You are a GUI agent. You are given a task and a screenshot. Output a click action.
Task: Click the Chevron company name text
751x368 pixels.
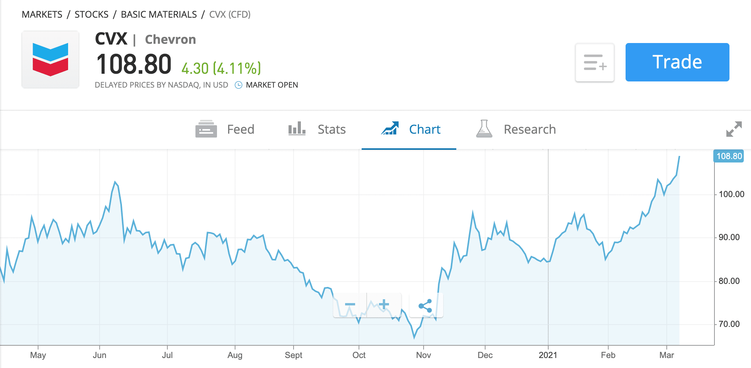pyautogui.click(x=170, y=40)
